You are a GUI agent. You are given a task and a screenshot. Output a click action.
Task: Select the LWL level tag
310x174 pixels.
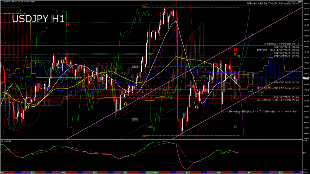(x=145, y=136)
